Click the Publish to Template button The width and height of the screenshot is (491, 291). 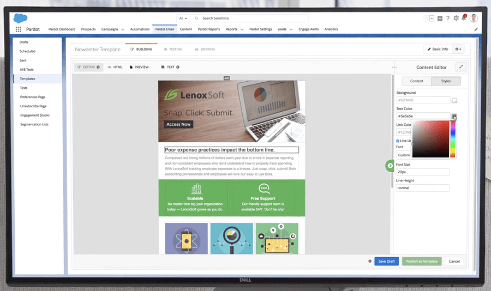pyautogui.click(x=422, y=261)
